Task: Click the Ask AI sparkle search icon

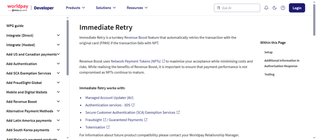Action: coord(219,8)
